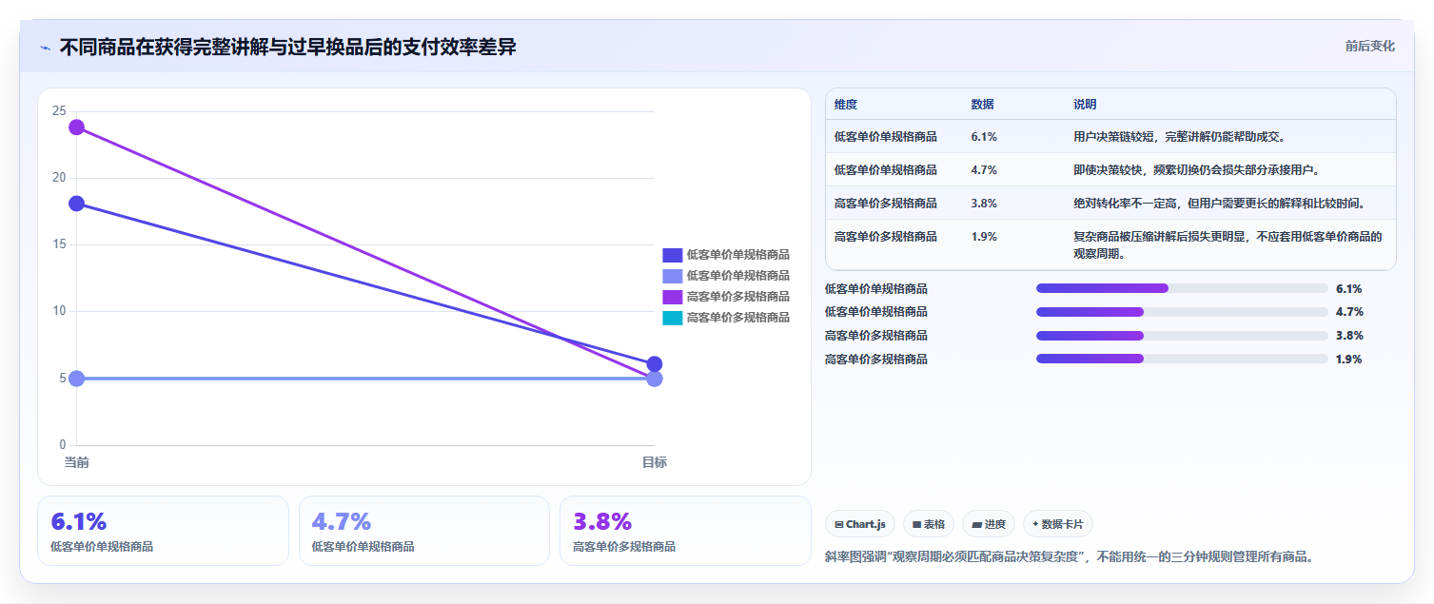Toggle the purple legend swatch for 高客单价多规格商品
This screenshot has width=1434, height=604.
(673, 297)
